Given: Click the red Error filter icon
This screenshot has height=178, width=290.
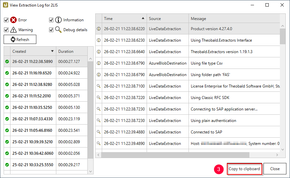Looking at the screenshot, I should (13, 20).
